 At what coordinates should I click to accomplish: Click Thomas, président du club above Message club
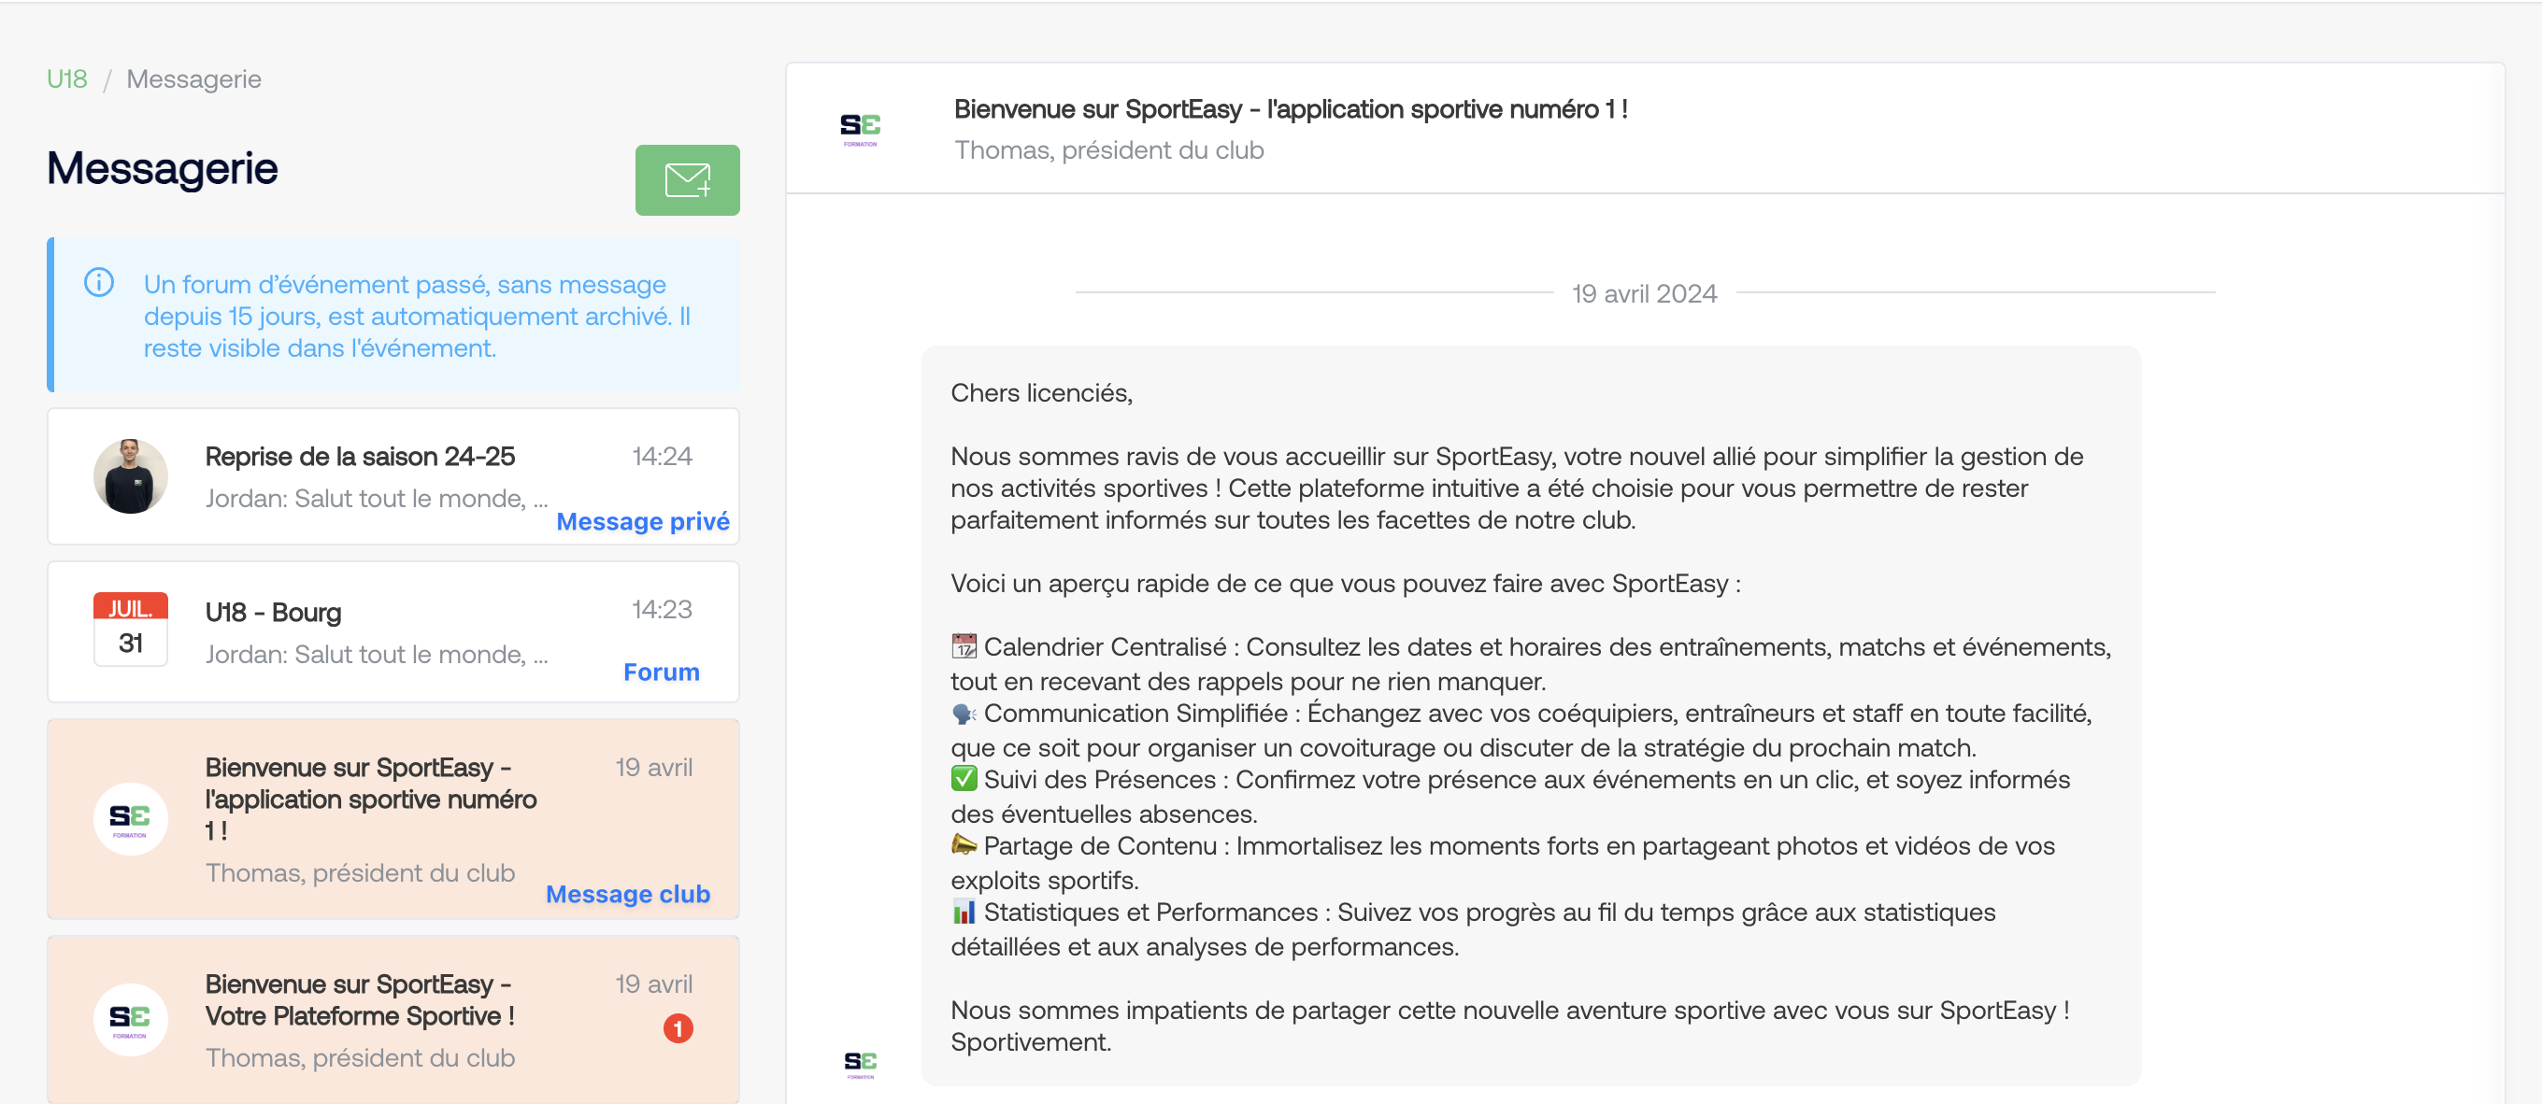(360, 873)
